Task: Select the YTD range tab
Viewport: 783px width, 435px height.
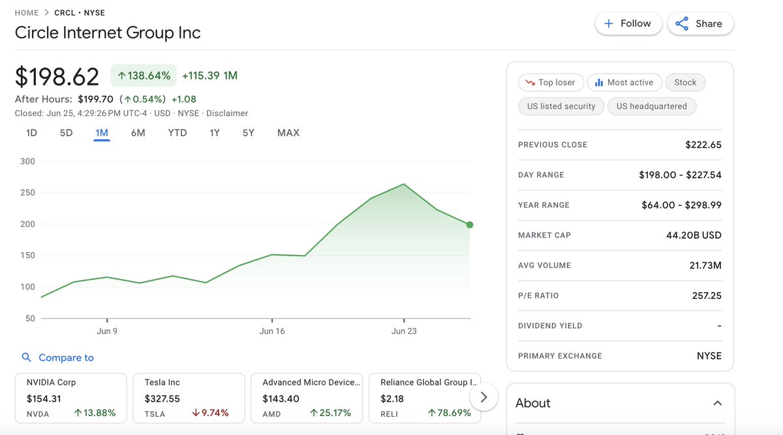Action: click(x=177, y=133)
